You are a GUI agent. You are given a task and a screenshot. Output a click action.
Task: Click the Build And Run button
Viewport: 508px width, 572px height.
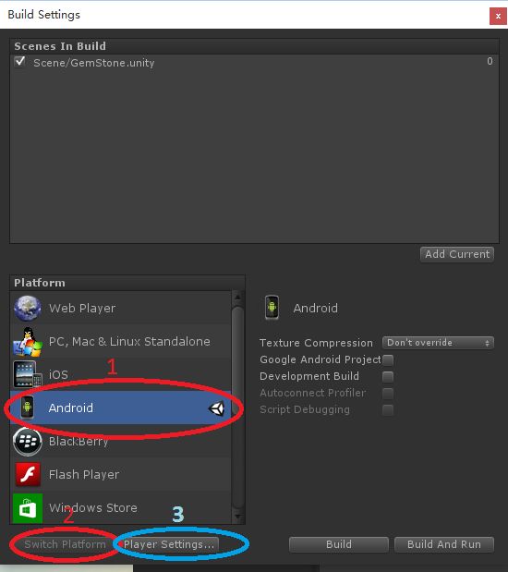(444, 544)
